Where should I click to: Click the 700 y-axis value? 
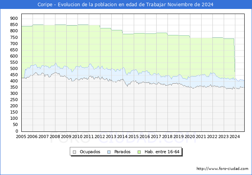14,44
